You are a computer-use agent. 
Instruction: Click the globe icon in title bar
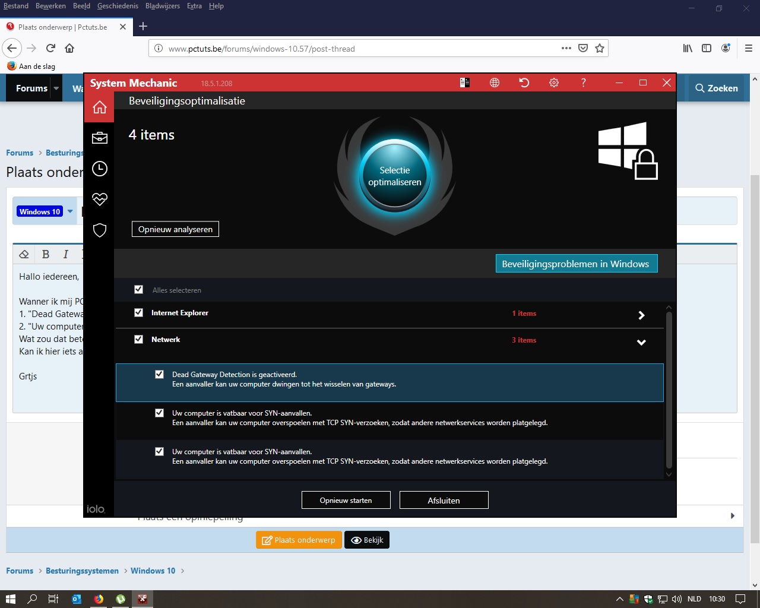tap(494, 83)
